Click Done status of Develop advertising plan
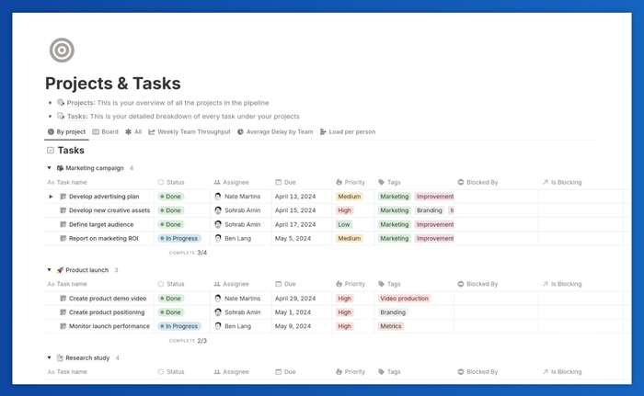Screen dimensions: 644x396 171,197
